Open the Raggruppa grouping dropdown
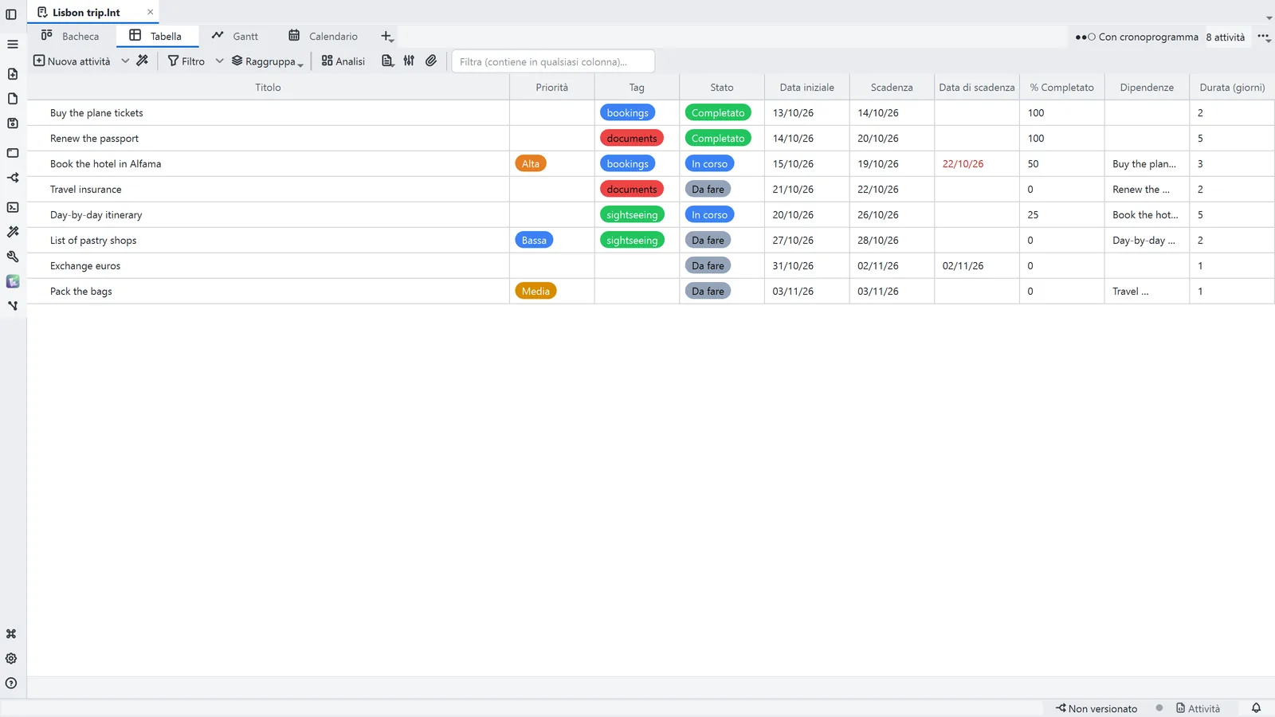The height and width of the screenshot is (717, 1275). click(268, 61)
